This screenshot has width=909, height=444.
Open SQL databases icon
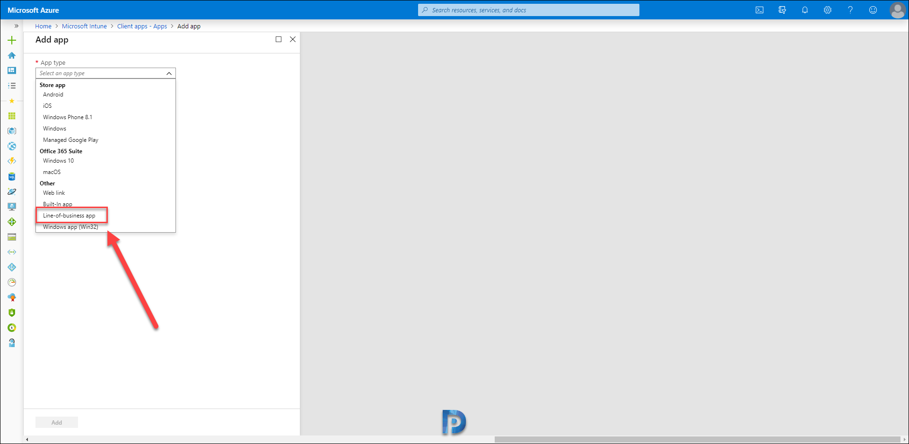pyautogui.click(x=12, y=176)
